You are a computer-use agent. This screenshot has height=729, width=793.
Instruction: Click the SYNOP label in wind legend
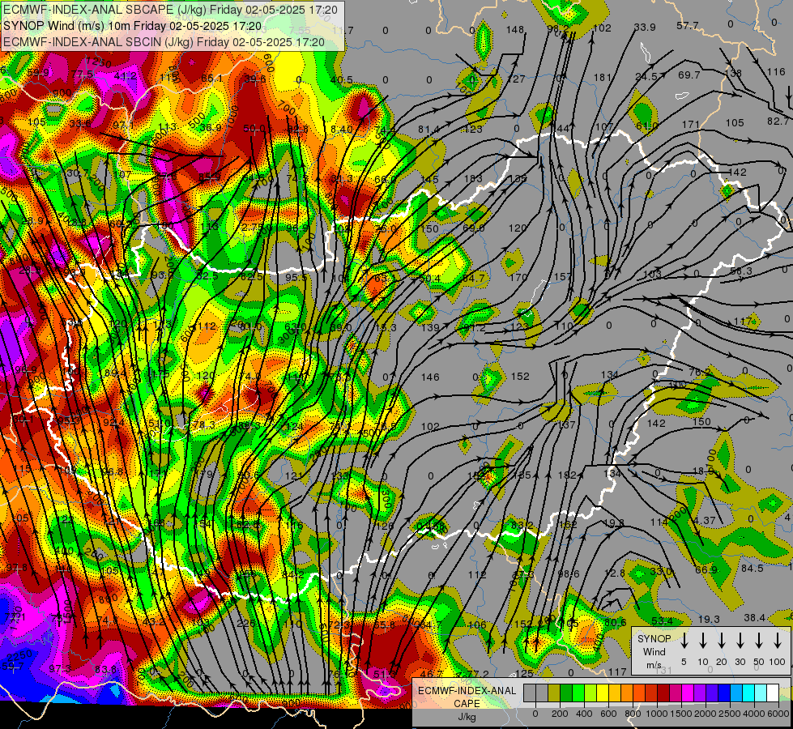(x=654, y=638)
